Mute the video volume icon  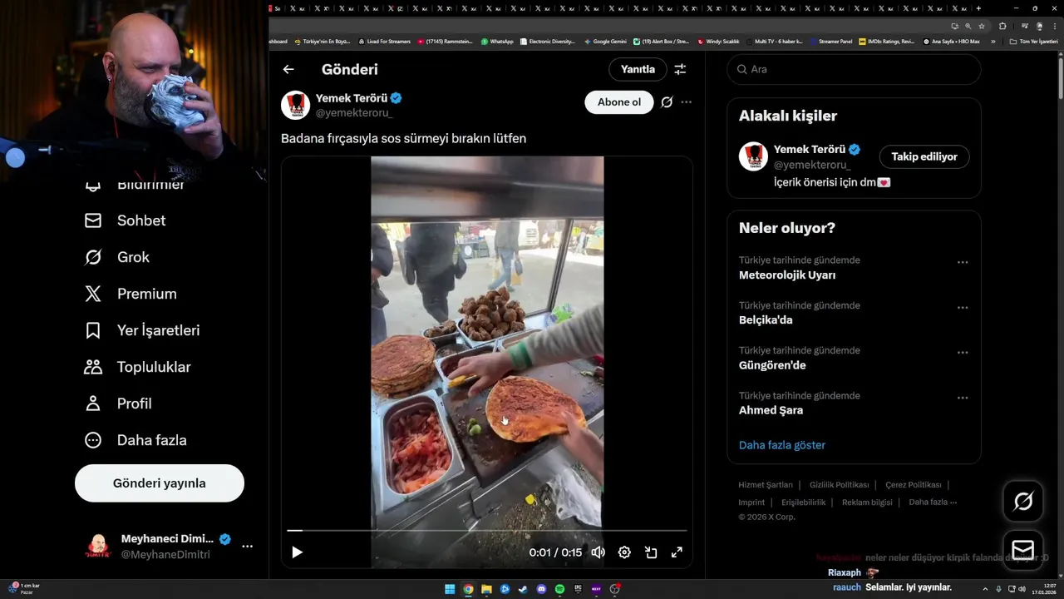pyautogui.click(x=598, y=552)
